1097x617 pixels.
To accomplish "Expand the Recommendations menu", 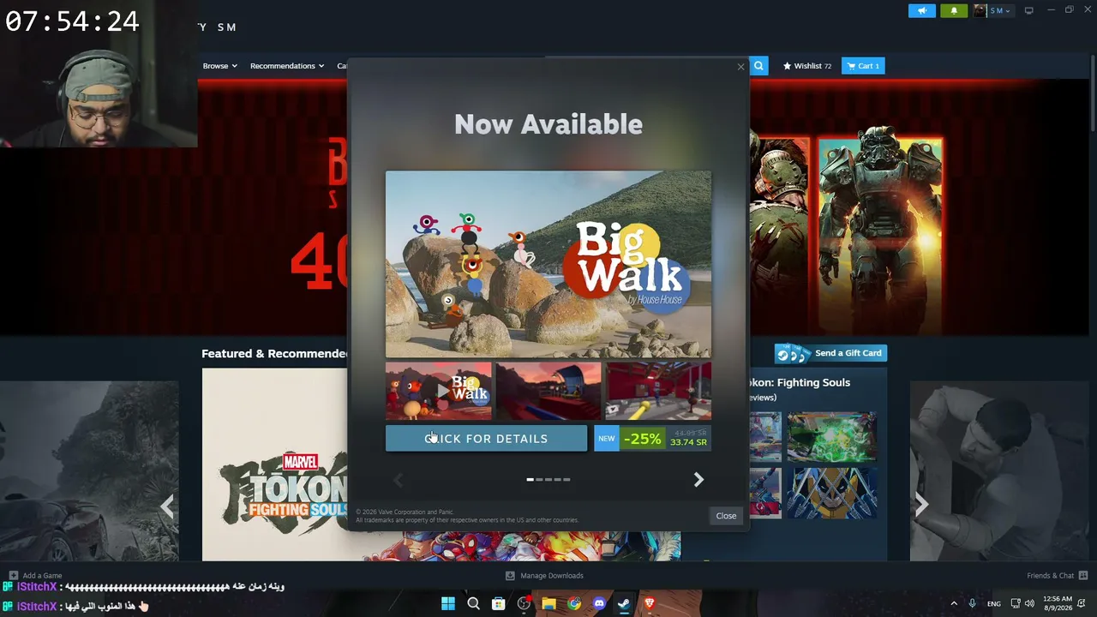I will coord(287,66).
